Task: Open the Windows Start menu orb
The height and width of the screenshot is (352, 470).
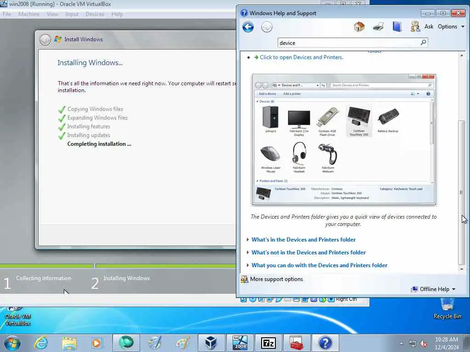Action: click(12, 343)
